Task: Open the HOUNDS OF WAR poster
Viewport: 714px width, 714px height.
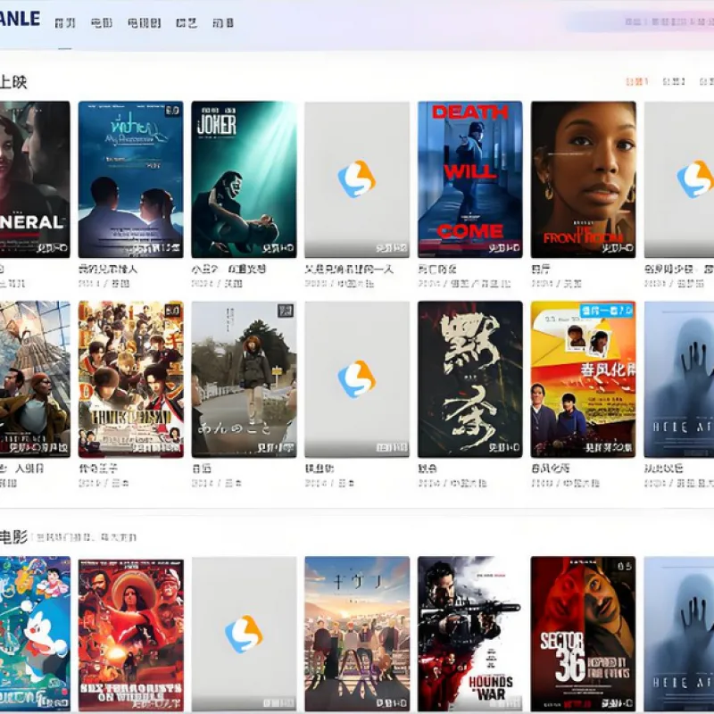Action: click(470, 634)
